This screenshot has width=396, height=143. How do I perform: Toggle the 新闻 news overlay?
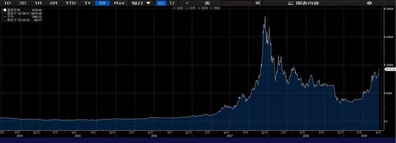coord(203,8)
